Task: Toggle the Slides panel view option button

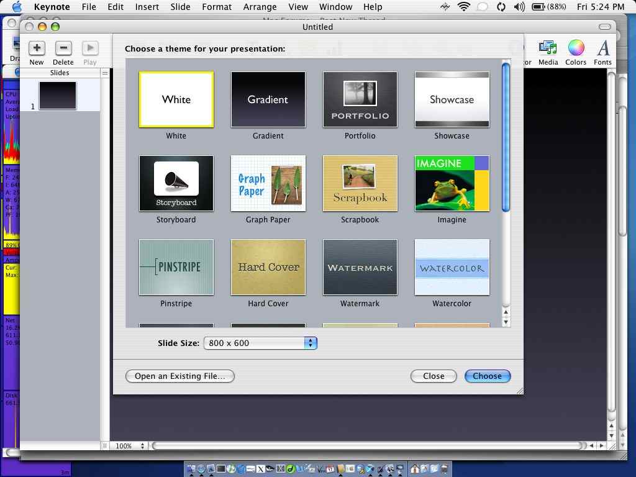Action: (105, 73)
